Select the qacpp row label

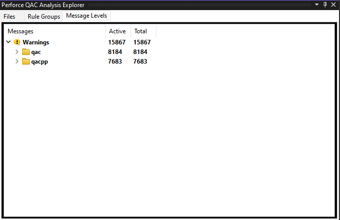39,62
